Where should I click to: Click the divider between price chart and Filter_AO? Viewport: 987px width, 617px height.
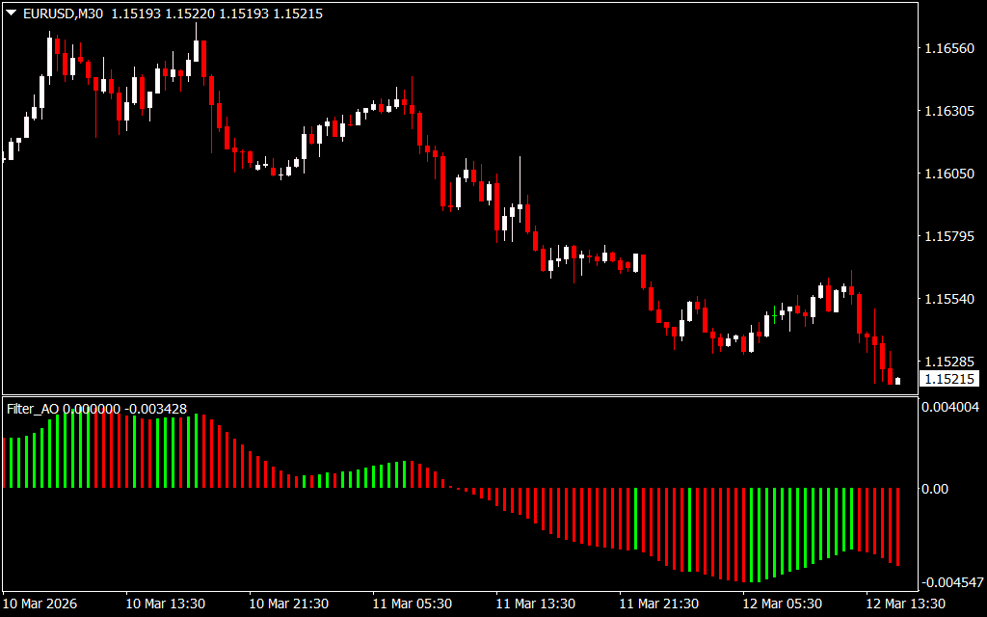click(458, 395)
